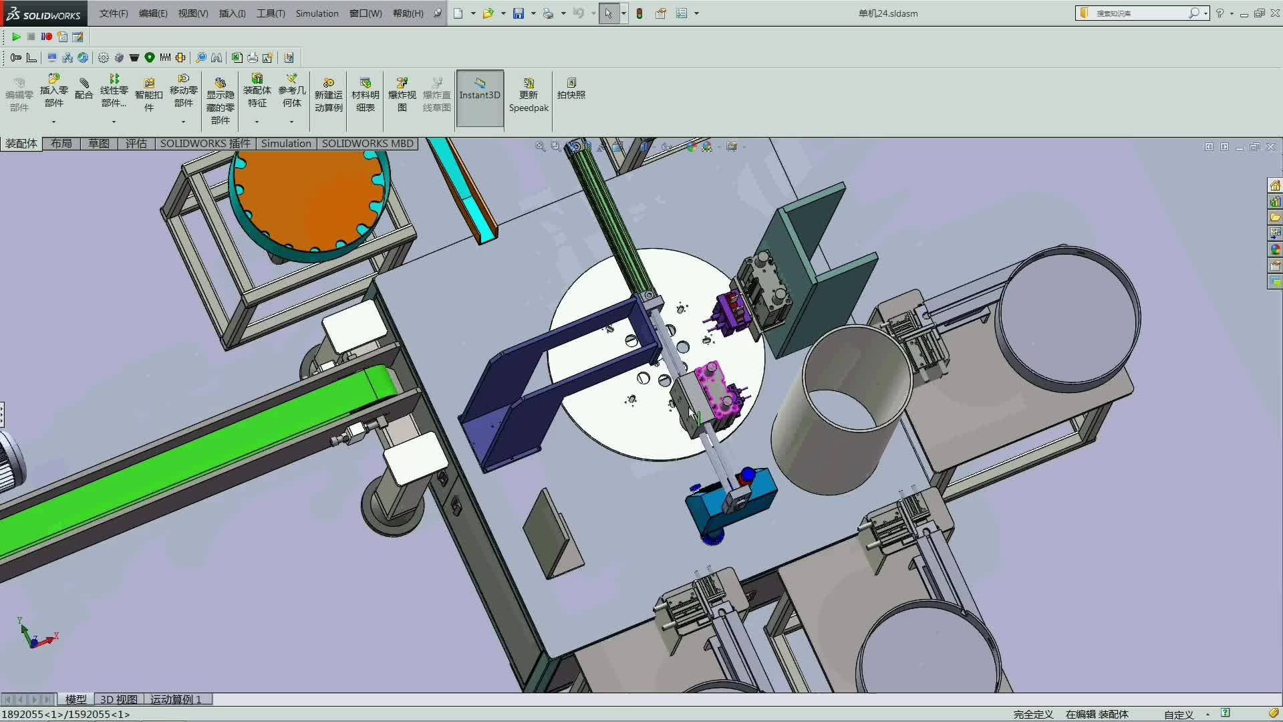The image size is (1283, 722).
Task: Click 爆炸视图 (Exploded View) tool
Action: (402, 95)
